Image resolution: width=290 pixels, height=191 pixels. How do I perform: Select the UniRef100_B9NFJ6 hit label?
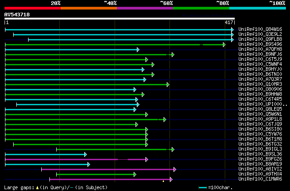(x=260, y=54)
